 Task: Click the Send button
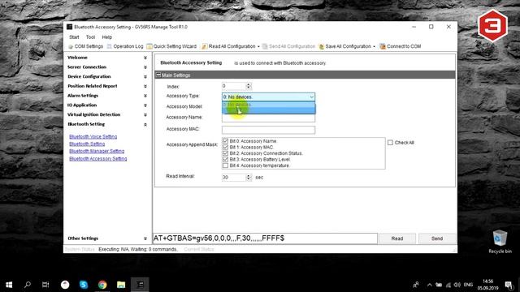click(437, 238)
